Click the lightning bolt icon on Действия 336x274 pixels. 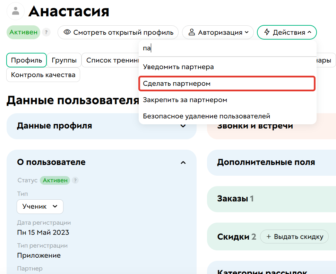point(268,32)
